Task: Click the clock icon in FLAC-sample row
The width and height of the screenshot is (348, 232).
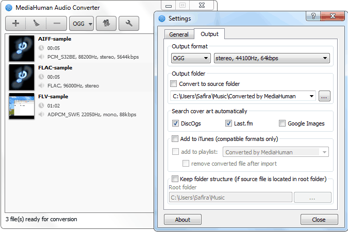Action: (41, 77)
